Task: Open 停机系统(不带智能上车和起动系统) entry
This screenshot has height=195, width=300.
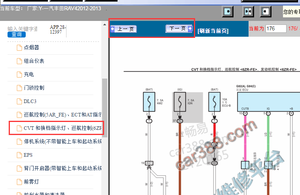Action: coord(63,142)
